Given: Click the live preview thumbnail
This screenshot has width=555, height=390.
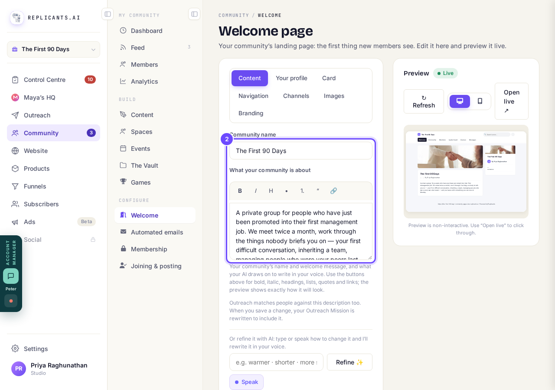Looking at the screenshot, I should point(466,172).
